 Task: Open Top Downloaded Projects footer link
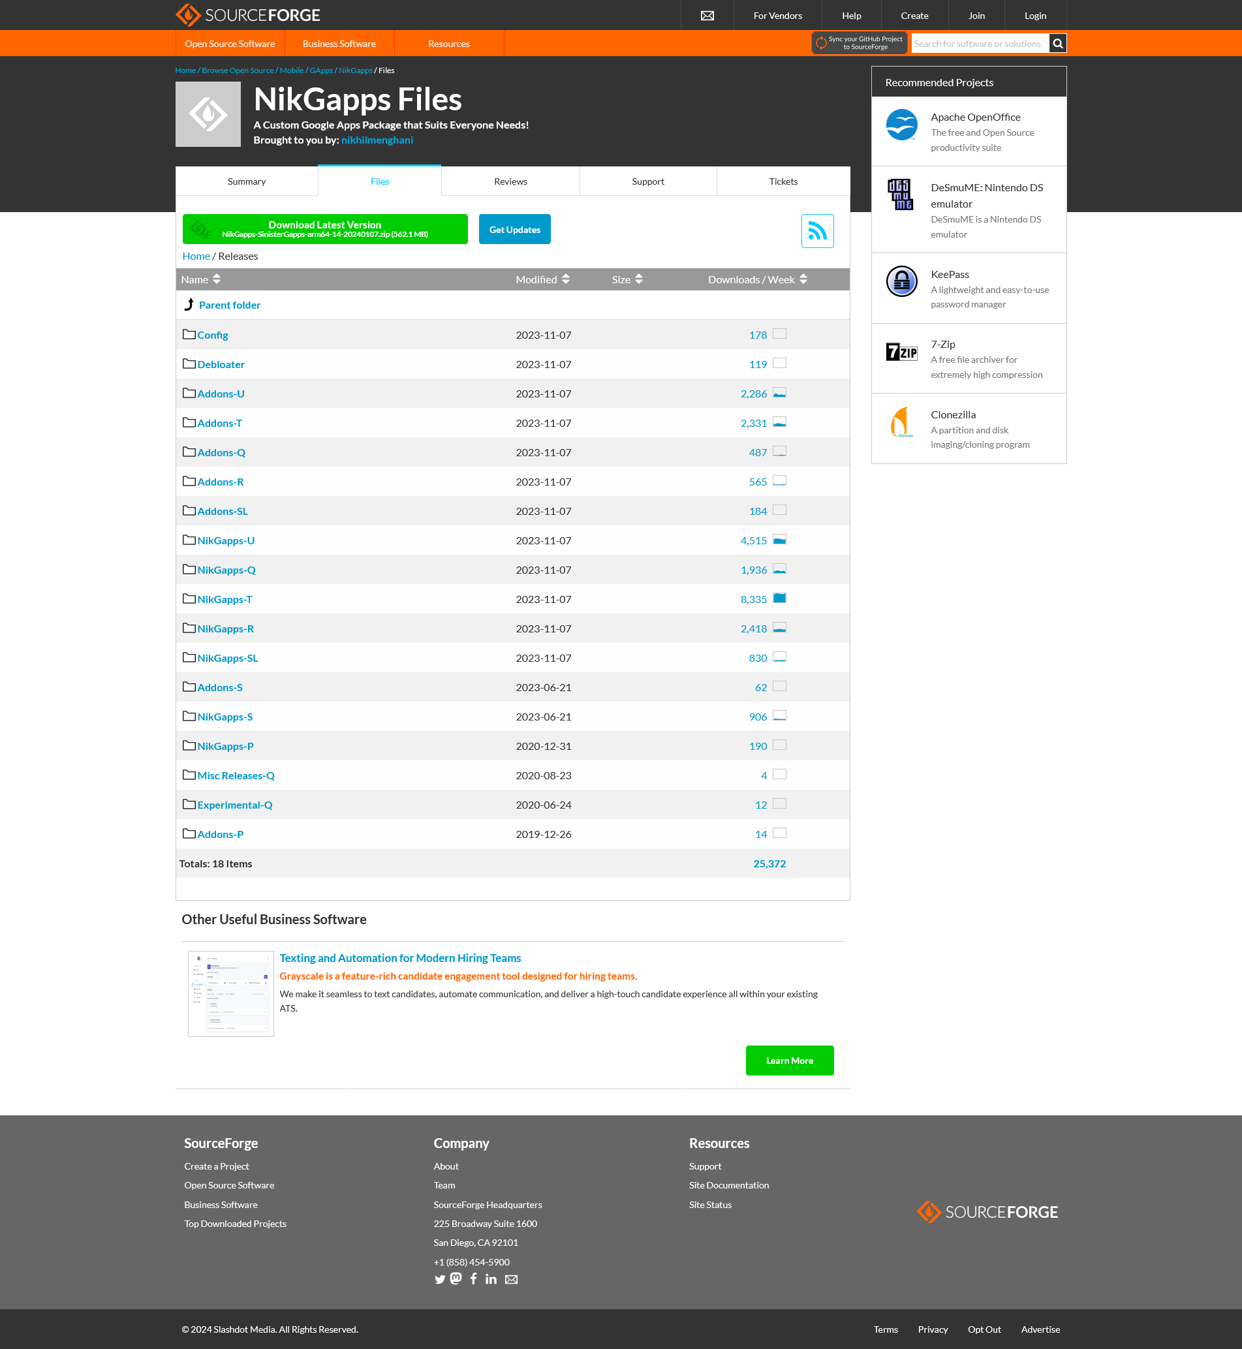point(235,1223)
